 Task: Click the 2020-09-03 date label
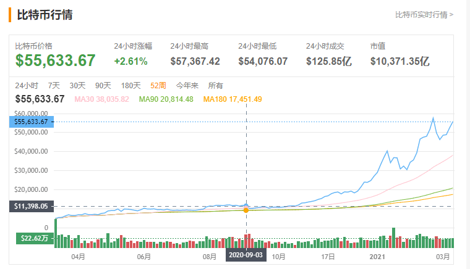[x=246, y=255]
